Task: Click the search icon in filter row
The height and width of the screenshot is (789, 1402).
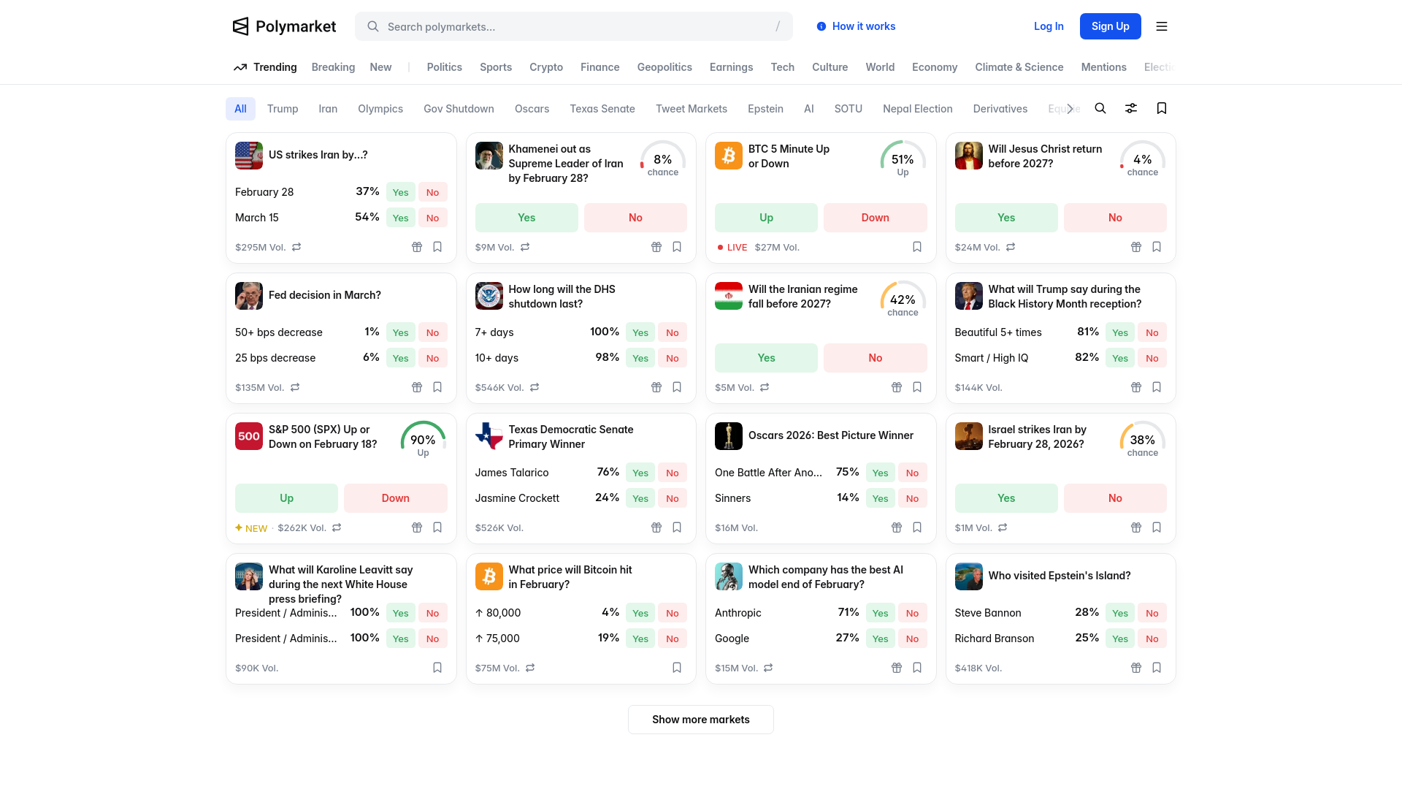Action: 1100,108
